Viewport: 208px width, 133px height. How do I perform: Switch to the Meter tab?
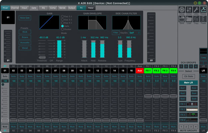91,8
